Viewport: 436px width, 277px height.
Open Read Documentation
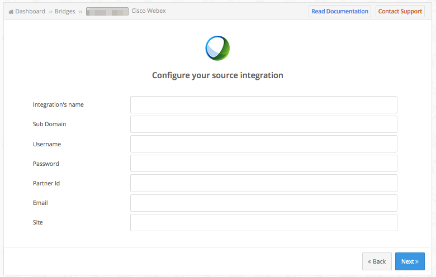[339, 11]
